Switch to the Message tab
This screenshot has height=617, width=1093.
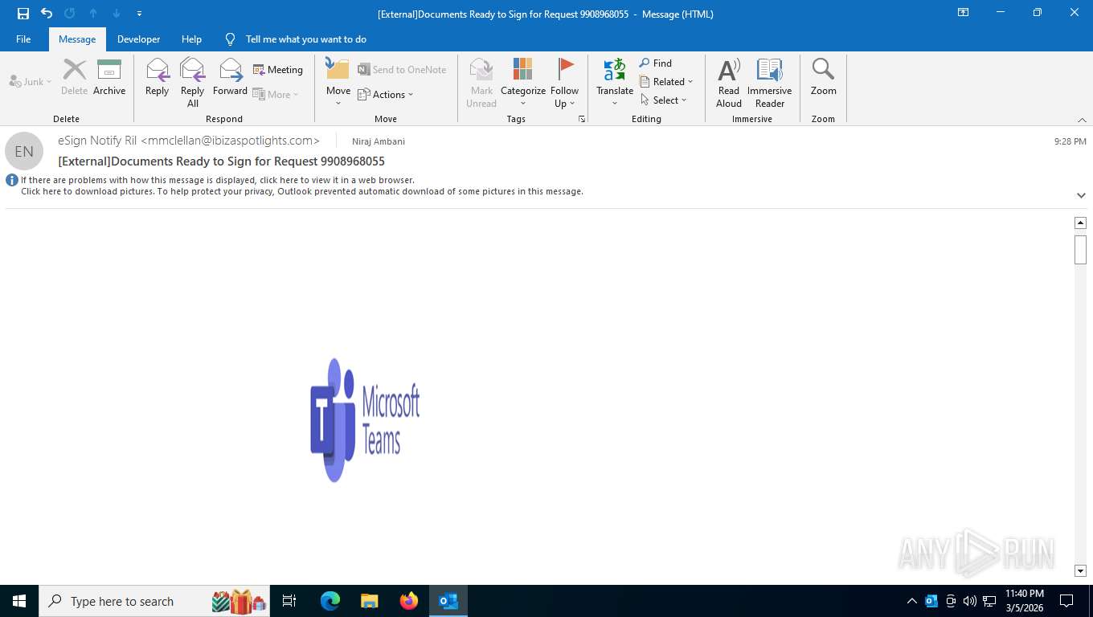point(77,39)
